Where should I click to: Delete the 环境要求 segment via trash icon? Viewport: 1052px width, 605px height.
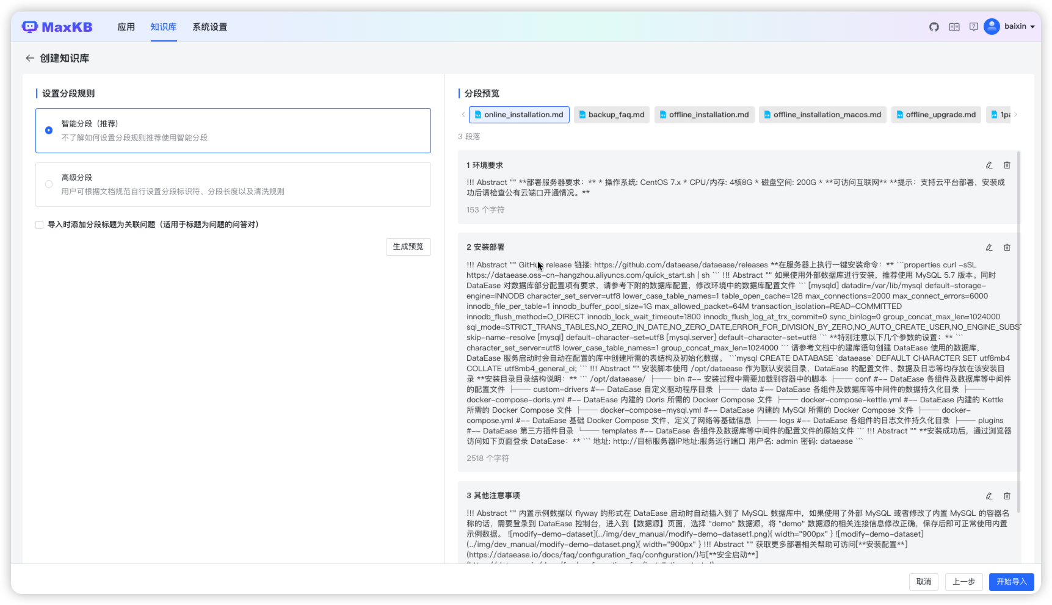1007,165
